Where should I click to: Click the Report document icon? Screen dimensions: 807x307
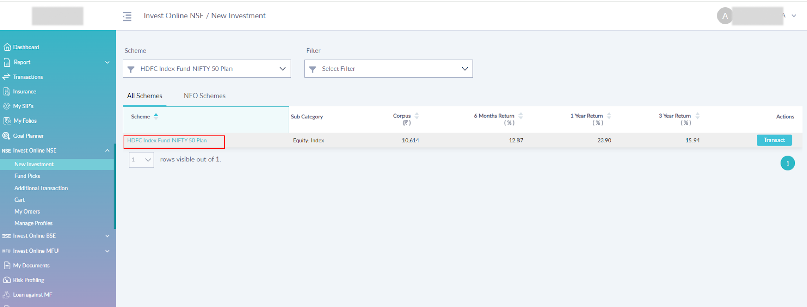click(x=7, y=62)
